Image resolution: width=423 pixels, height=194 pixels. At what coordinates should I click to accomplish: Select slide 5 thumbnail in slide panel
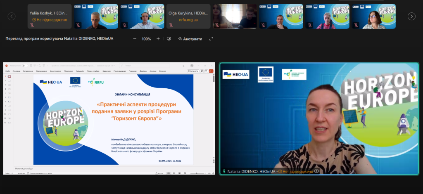[9, 93]
